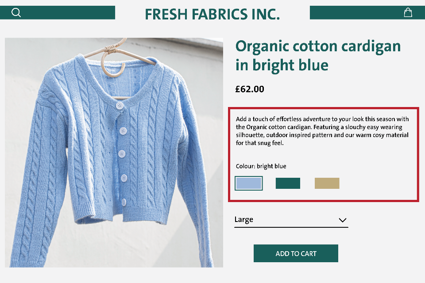Click the cardigan's bottom white button in photo

(x=124, y=202)
